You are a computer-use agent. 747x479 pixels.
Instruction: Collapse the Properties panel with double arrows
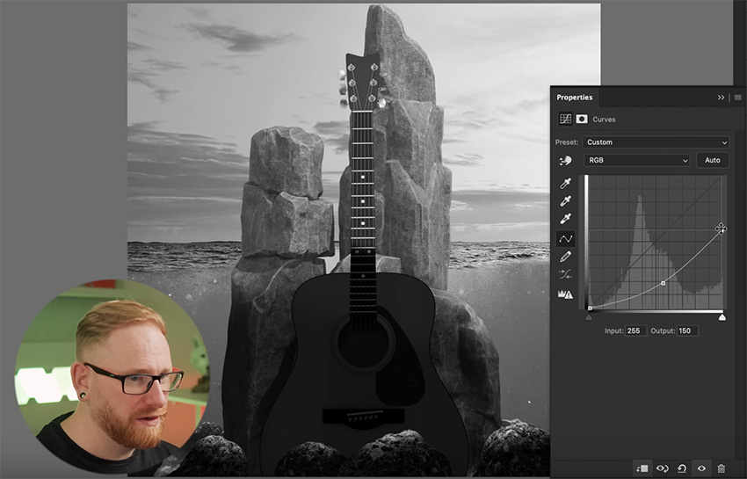pos(721,98)
